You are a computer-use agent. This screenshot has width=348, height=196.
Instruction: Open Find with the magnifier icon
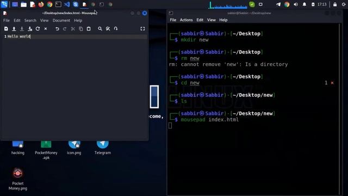click(x=100, y=29)
